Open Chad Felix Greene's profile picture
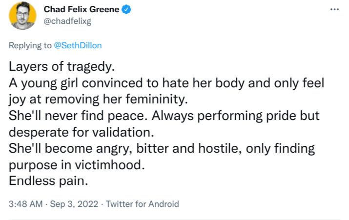Screen dimensions: 349x220 [x=22, y=16]
